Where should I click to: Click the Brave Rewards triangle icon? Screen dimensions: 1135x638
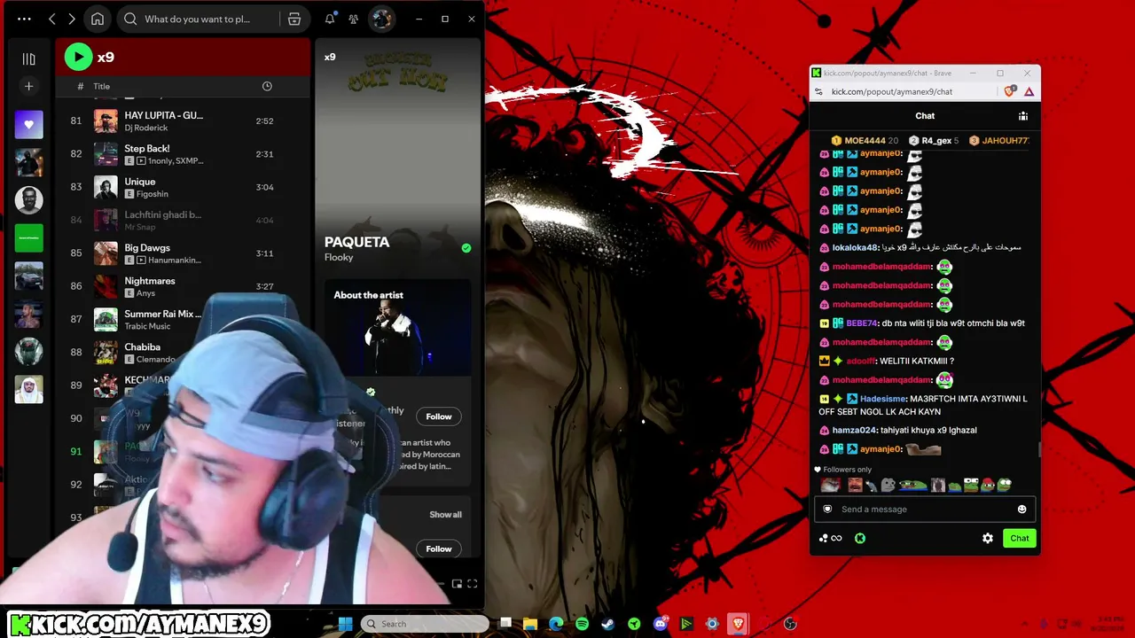[x=1029, y=91]
